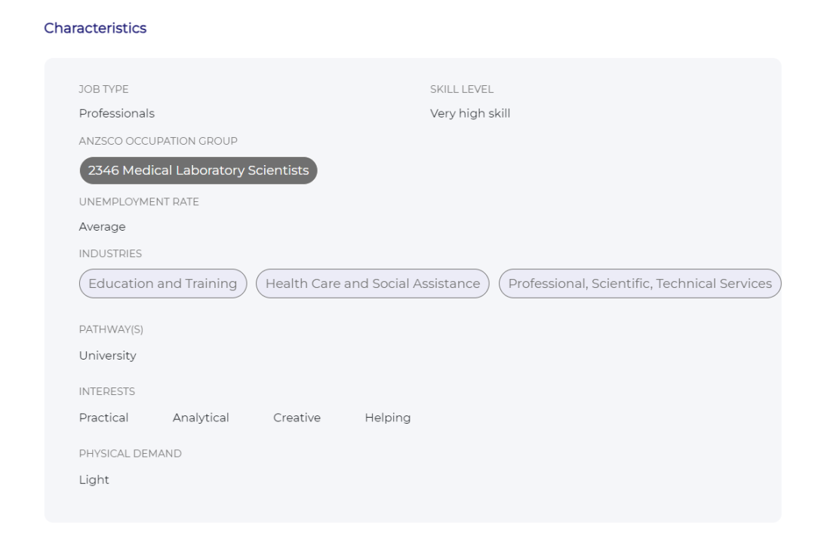Click the 'Creative' interest
Viewport: 815px width, 539px height.
point(297,418)
